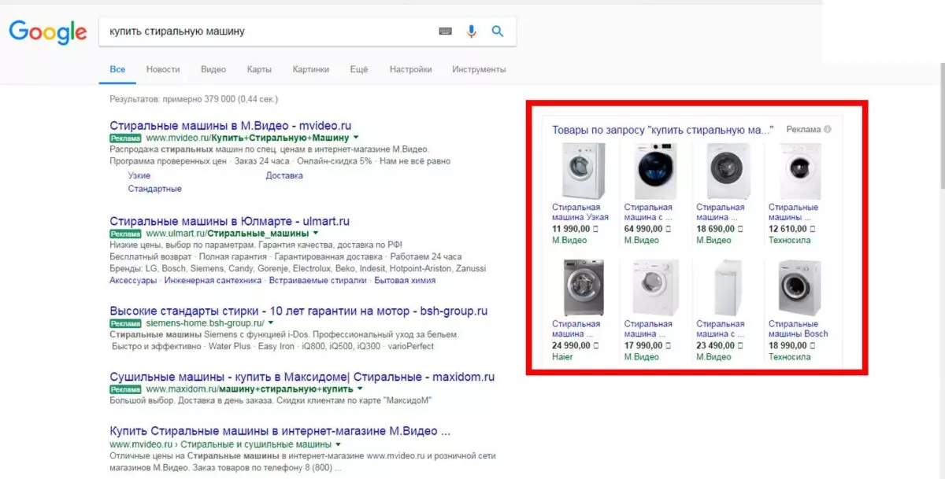The image size is (945, 479).
Task: Click the 18 690,00 washing machine thumbnail
Action: 728,171
